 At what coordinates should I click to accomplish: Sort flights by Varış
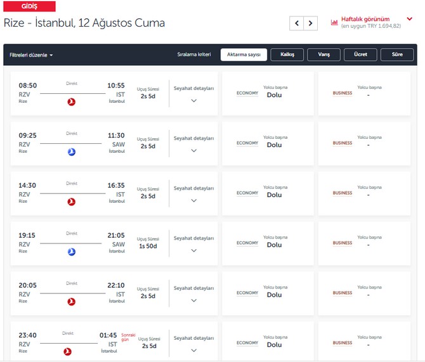pos(324,55)
